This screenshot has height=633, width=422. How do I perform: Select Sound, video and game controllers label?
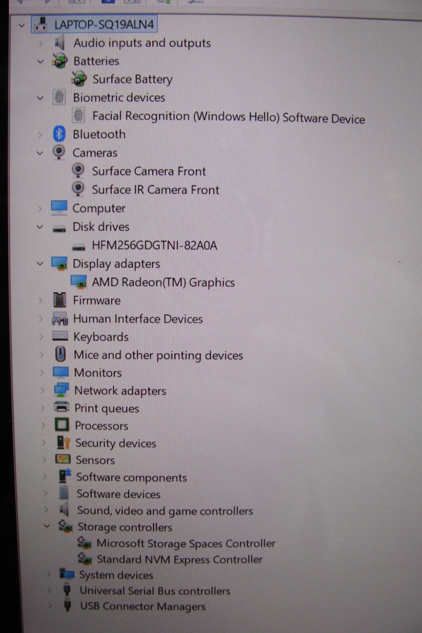point(165,511)
